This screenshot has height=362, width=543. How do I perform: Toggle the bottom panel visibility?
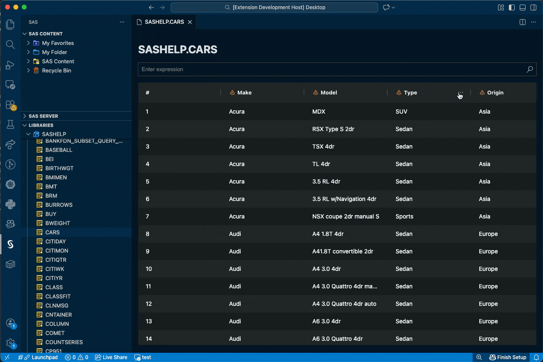[x=523, y=7]
